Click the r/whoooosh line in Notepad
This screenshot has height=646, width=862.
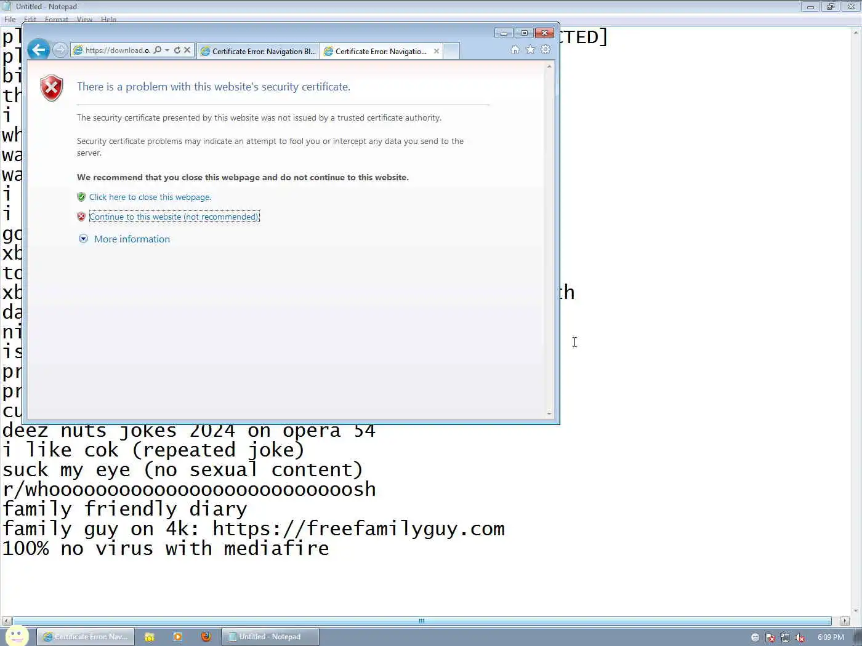click(189, 490)
